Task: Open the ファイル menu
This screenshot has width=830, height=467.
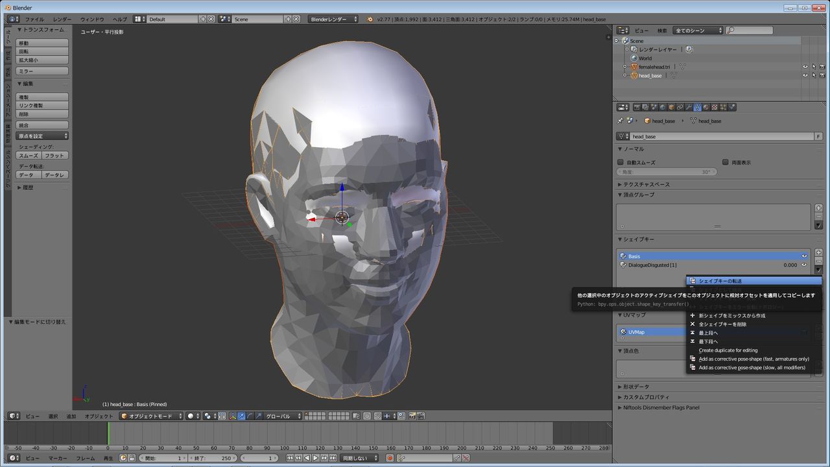Action: [x=34, y=19]
